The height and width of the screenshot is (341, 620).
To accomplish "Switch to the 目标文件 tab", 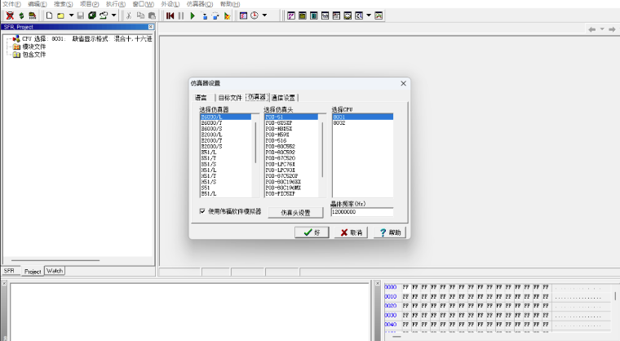I will point(230,97).
